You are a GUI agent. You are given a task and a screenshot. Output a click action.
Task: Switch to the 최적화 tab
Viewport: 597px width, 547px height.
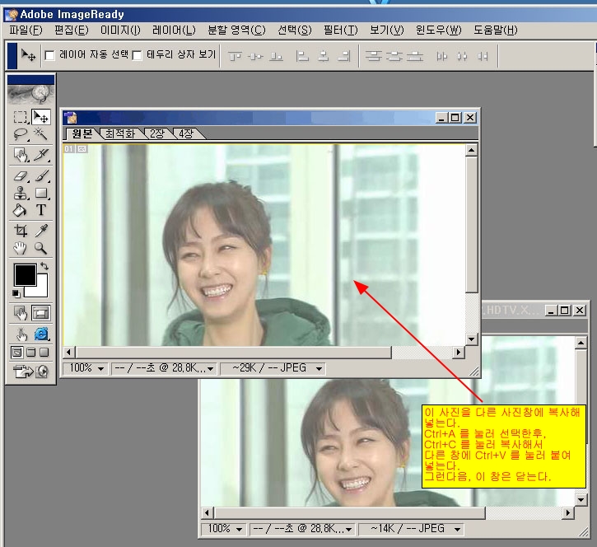[x=120, y=133]
